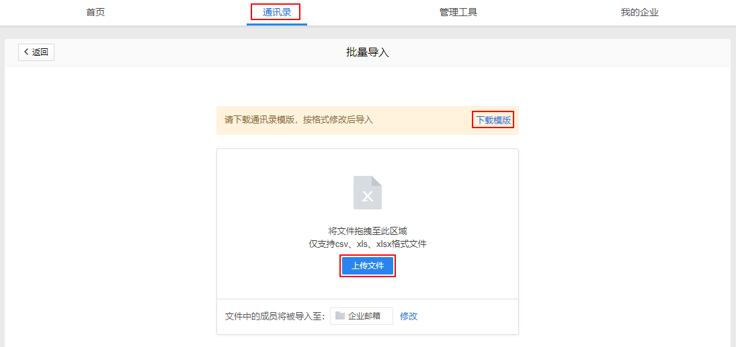736x347 pixels.
Task: Go to the 我的企业 tab
Action: point(640,12)
